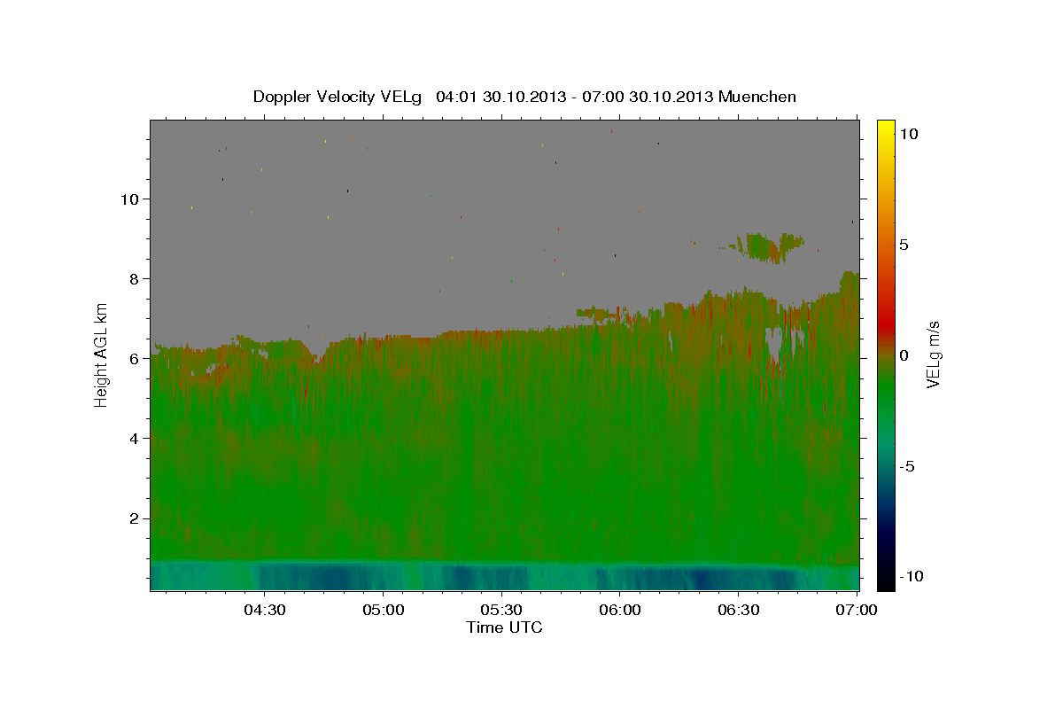Image resolution: width=1063 pixels, height=709 pixels.
Task: Click the colorbar value -10
Action: (911, 576)
